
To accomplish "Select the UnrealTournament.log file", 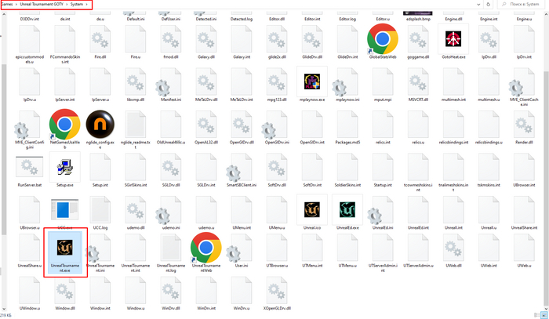I will click(170, 253).
